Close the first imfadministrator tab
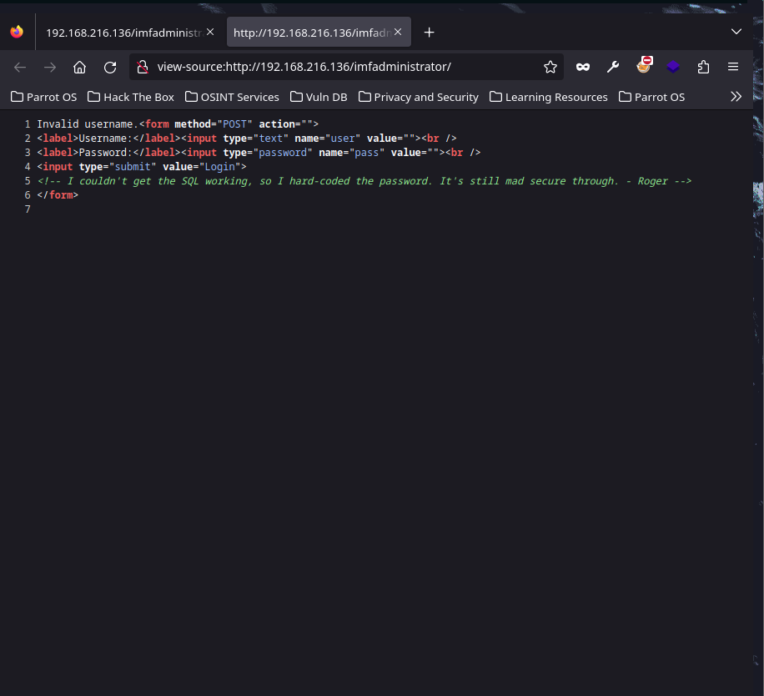 click(210, 32)
